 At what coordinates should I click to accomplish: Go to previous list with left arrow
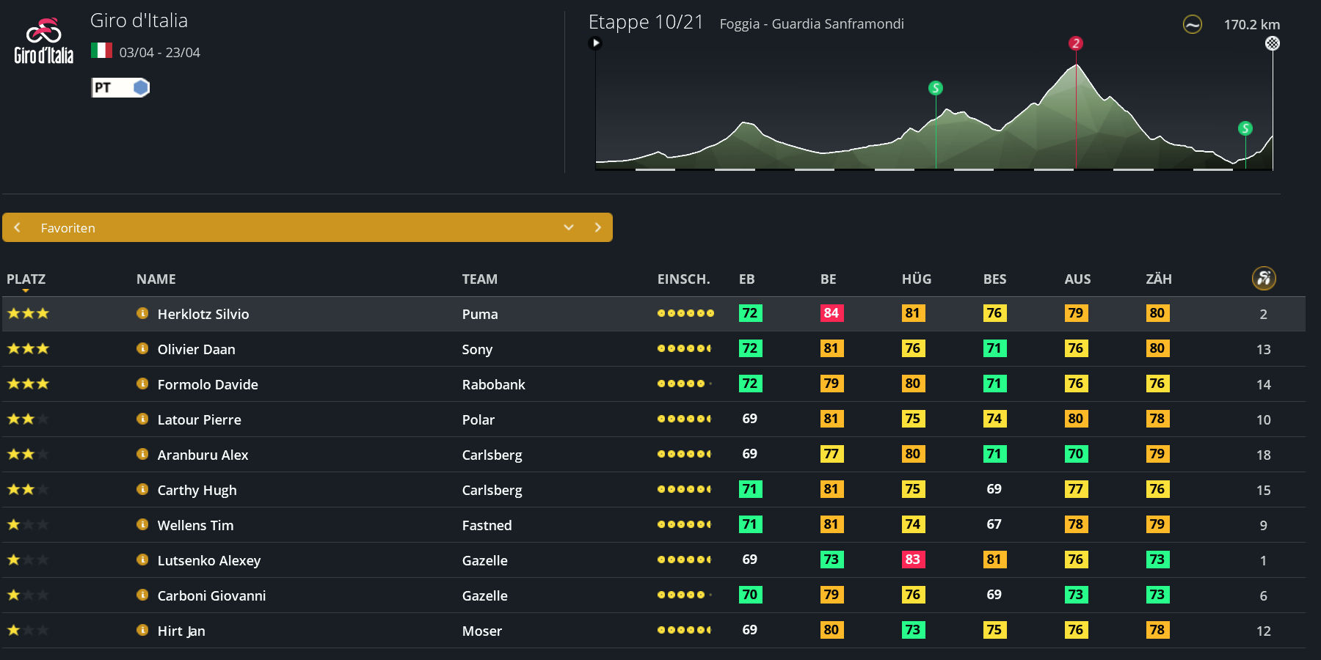point(18,227)
